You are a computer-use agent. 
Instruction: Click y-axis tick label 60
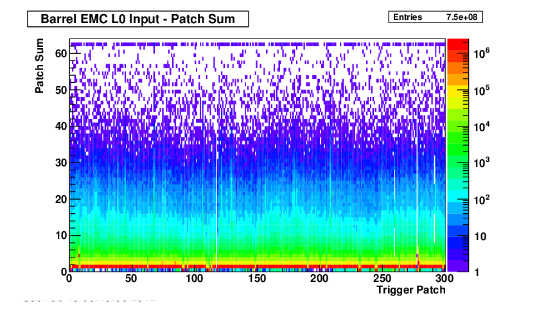pos(61,53)
